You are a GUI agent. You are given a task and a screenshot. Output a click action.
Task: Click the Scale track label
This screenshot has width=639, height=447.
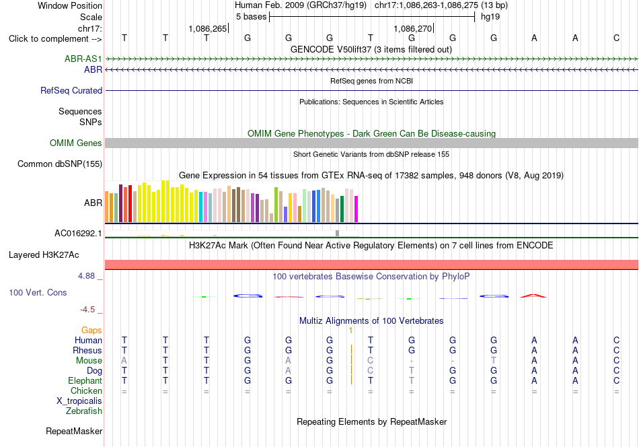91,17
